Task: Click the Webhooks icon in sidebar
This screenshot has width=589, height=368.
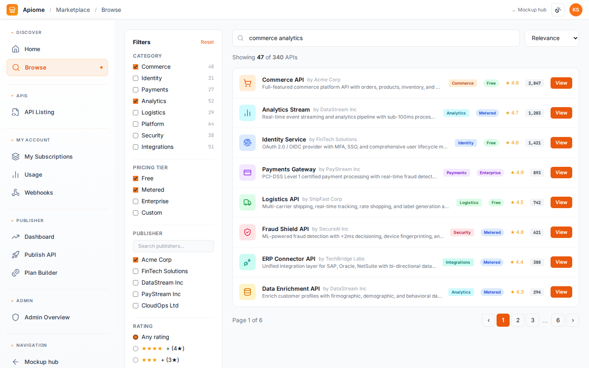Action: pos(16,193)
